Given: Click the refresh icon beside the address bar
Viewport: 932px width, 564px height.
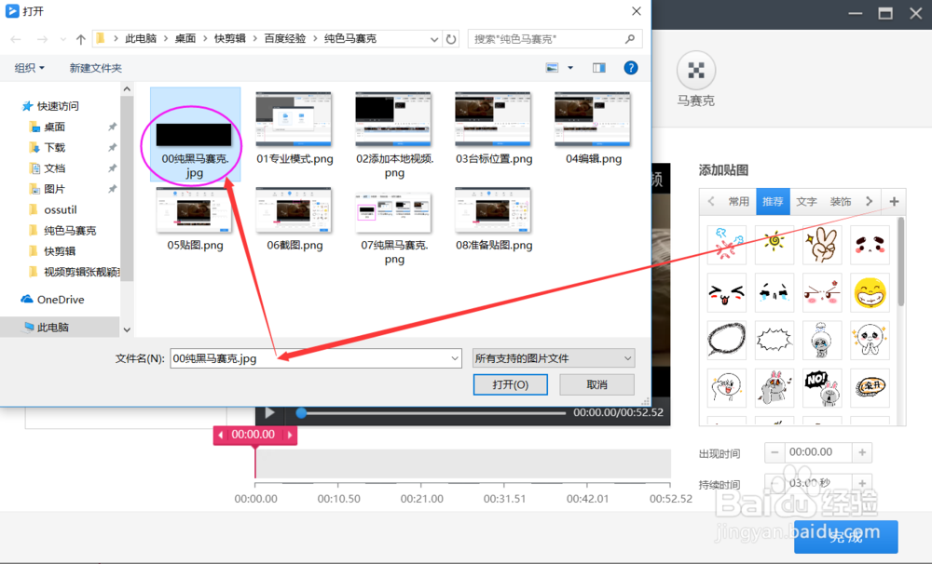Looking at the screenshot, I should [450, 39].
